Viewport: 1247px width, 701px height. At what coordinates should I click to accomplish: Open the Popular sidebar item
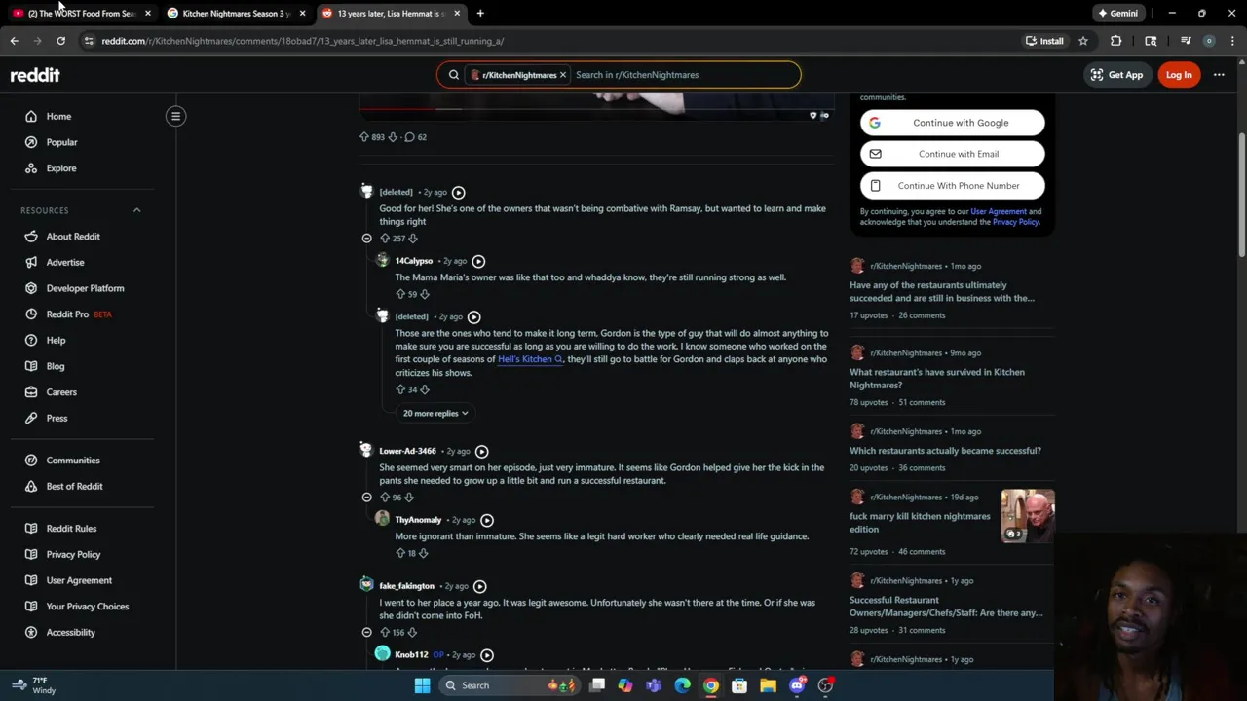click(61, 142)
